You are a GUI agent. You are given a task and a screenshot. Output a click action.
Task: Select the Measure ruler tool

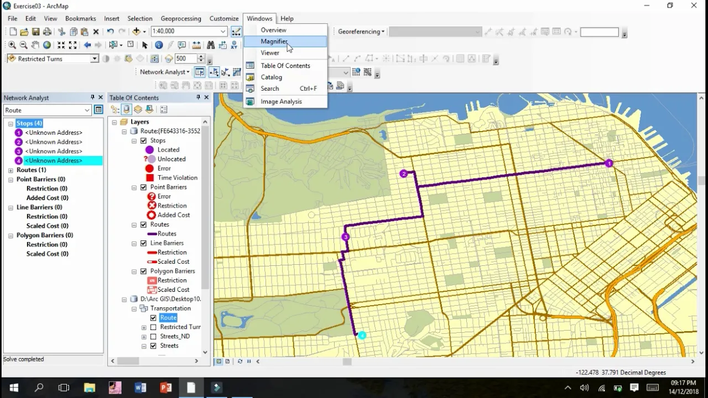click(196, 45)
